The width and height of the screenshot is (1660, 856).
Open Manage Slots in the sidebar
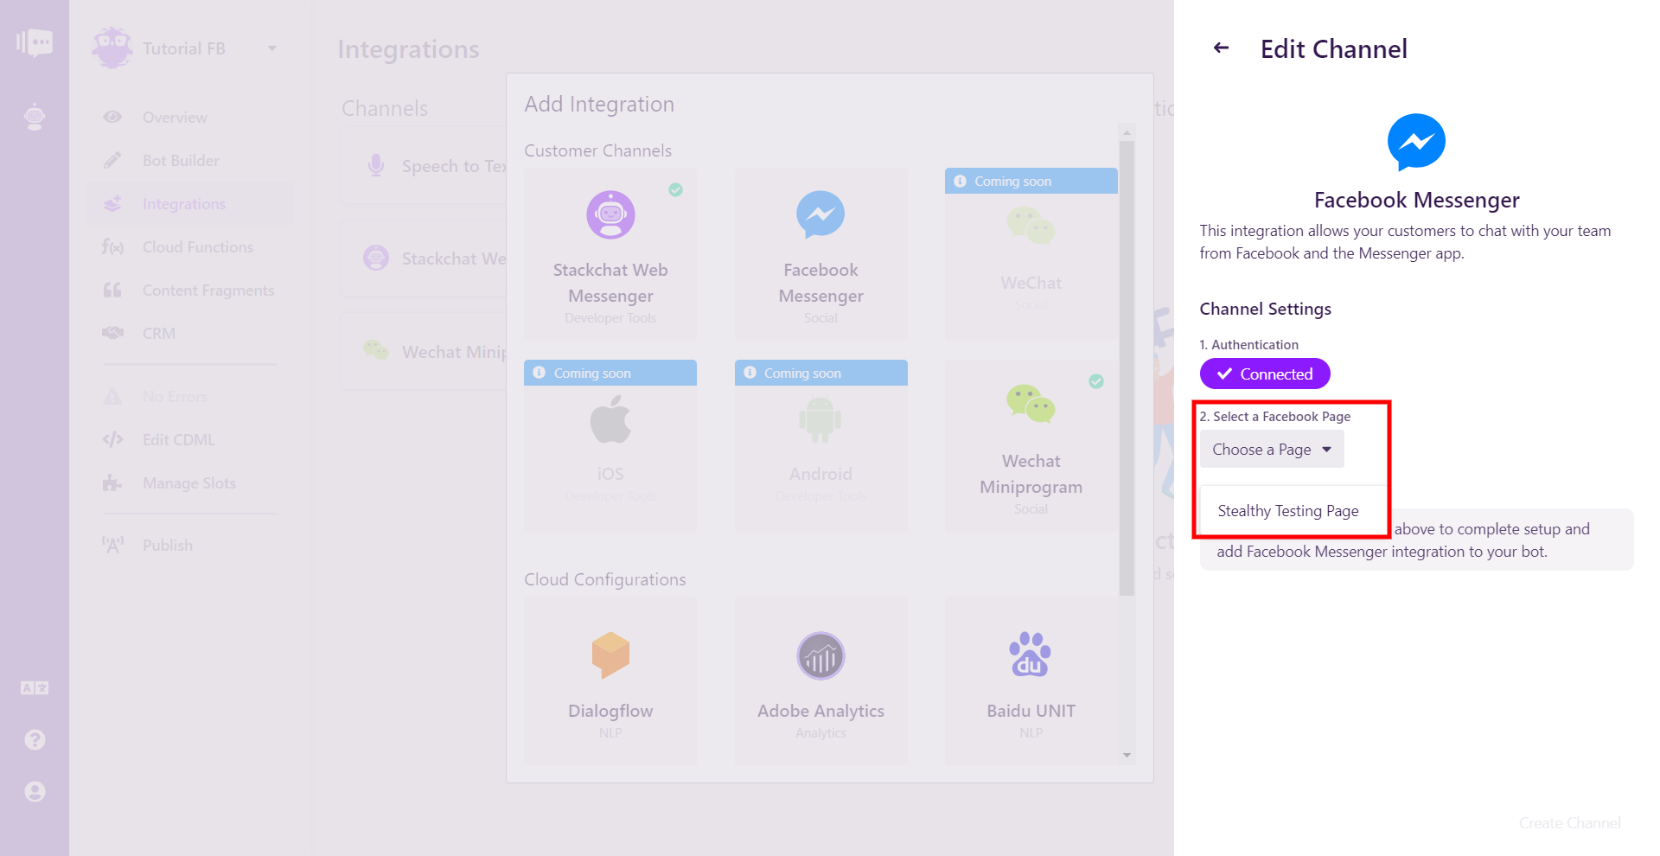[190, 483]
